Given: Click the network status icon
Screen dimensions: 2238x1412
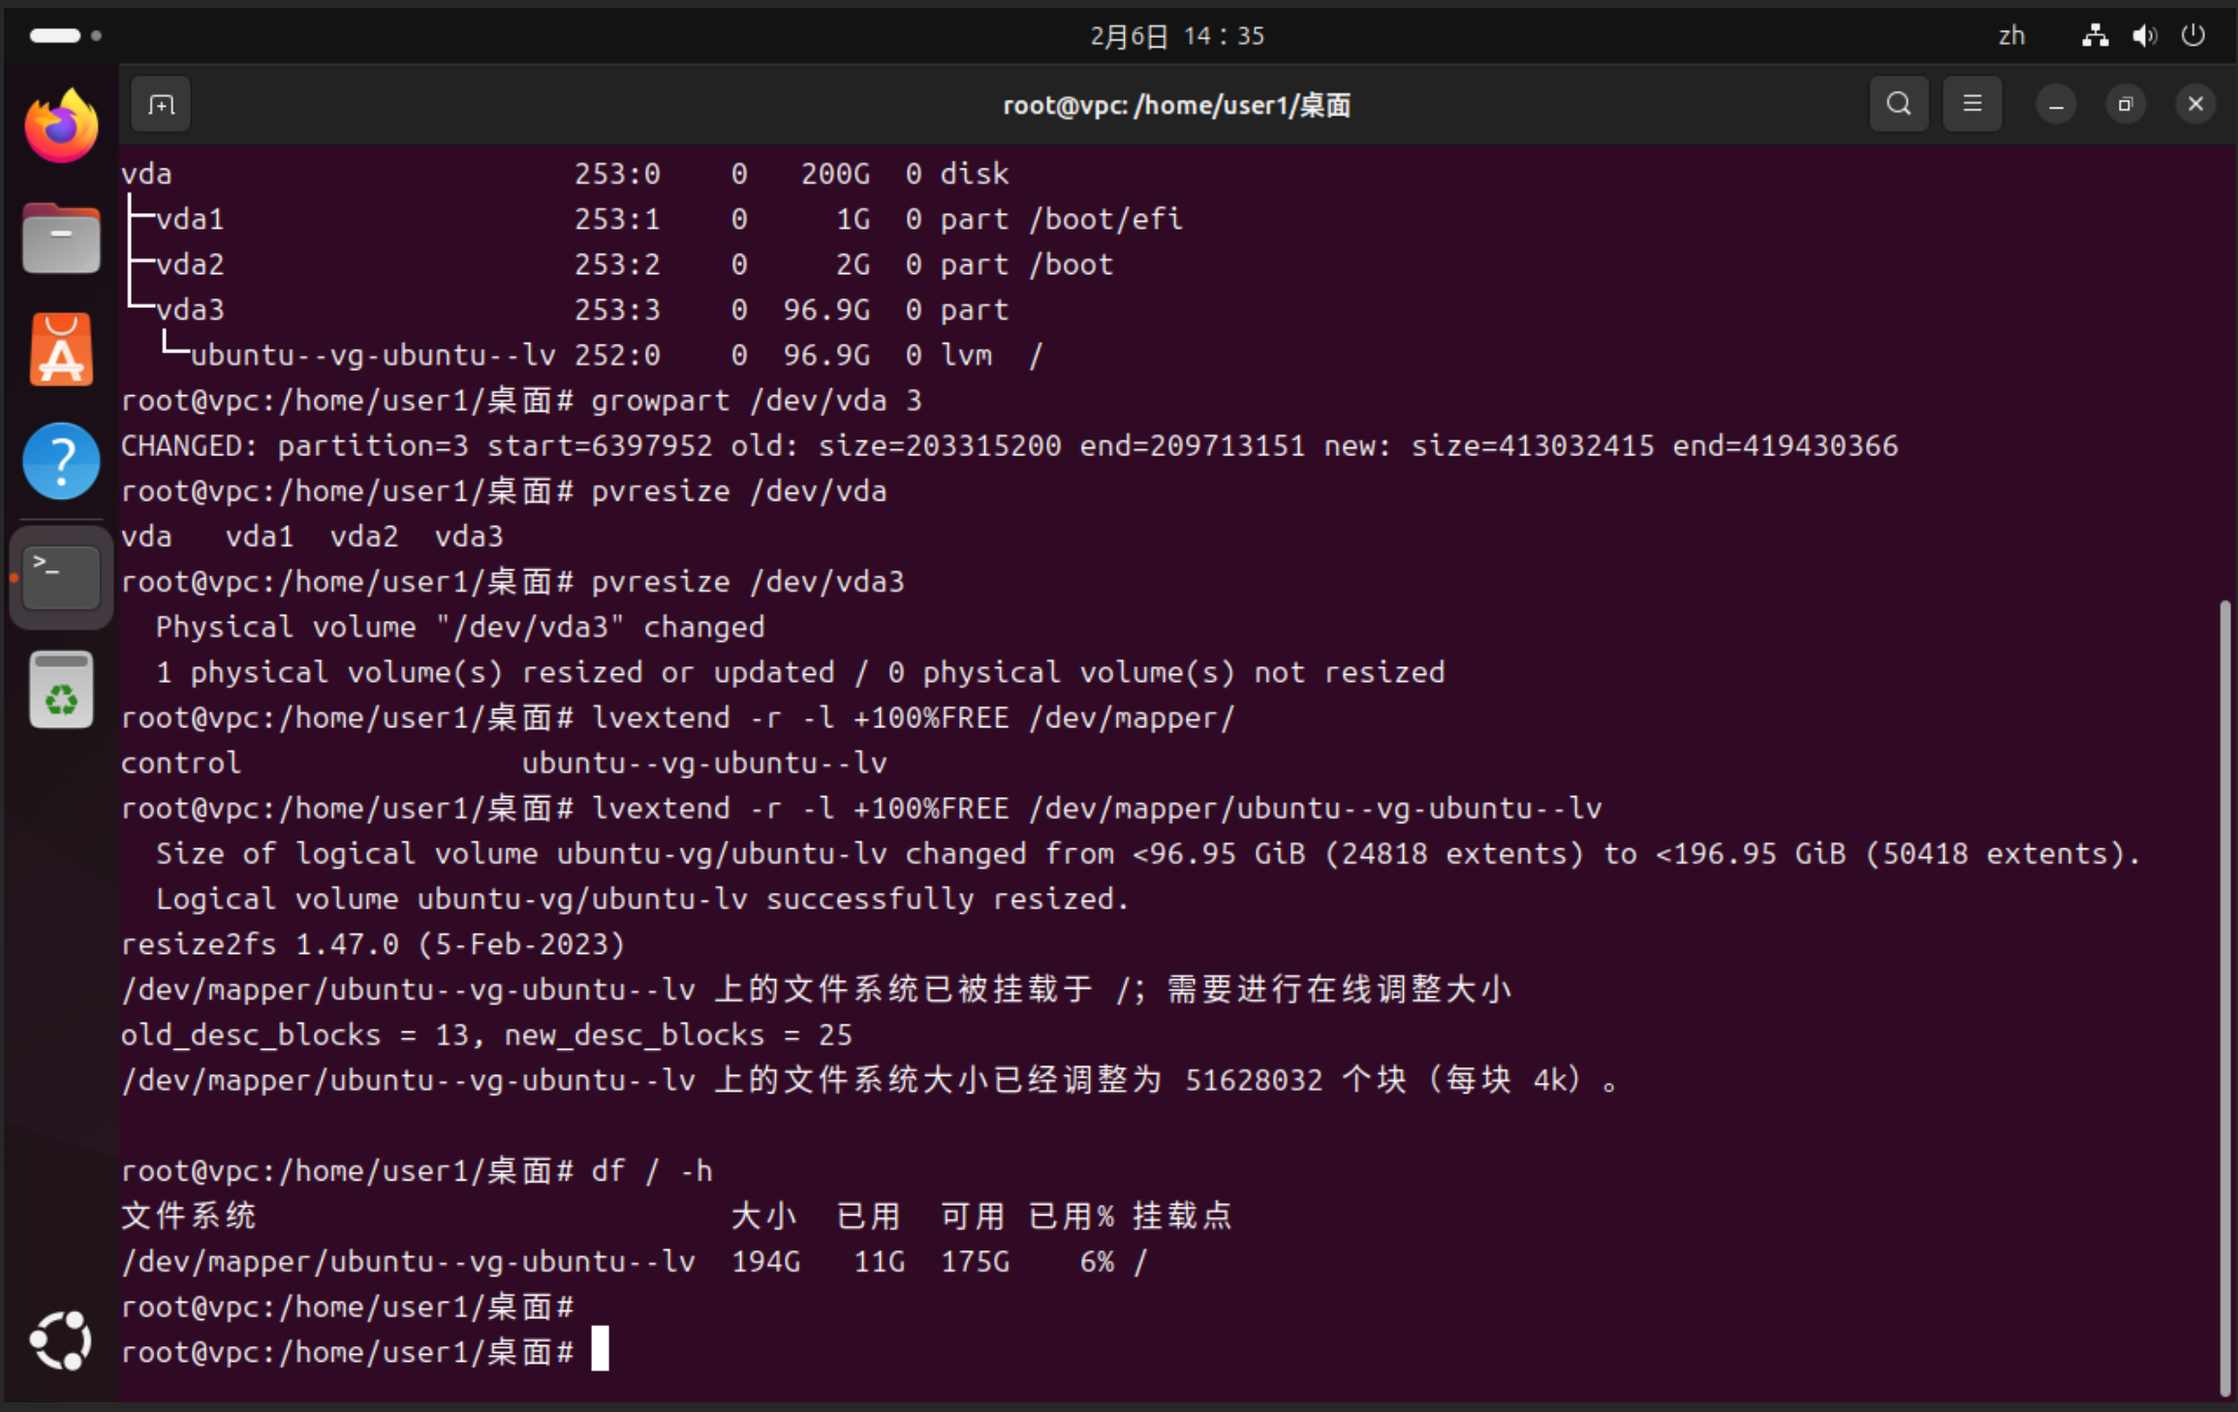Looking at the screenshot, I should pos(2095,36).
